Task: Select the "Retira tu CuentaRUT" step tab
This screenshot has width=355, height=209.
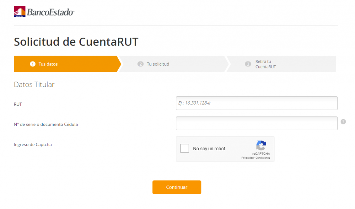Action: (x=282, y=64)
